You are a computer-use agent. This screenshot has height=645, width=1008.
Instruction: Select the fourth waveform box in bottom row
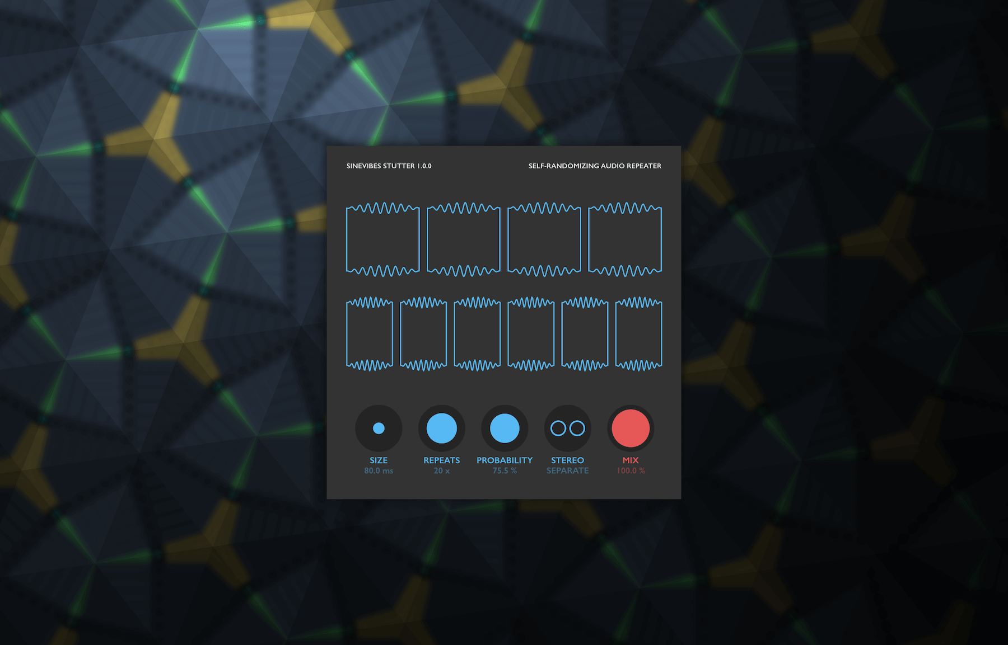click(x=531, y=334)
